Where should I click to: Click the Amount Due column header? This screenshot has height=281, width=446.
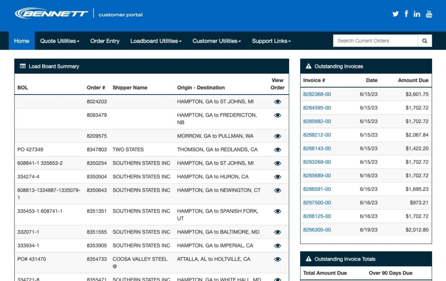(413, 80)
